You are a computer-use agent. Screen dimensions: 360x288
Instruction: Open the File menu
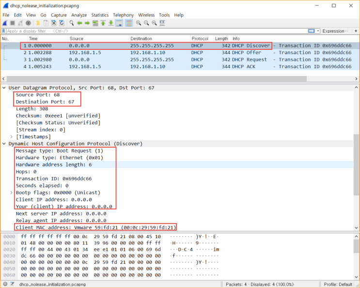tap(6, 15)
